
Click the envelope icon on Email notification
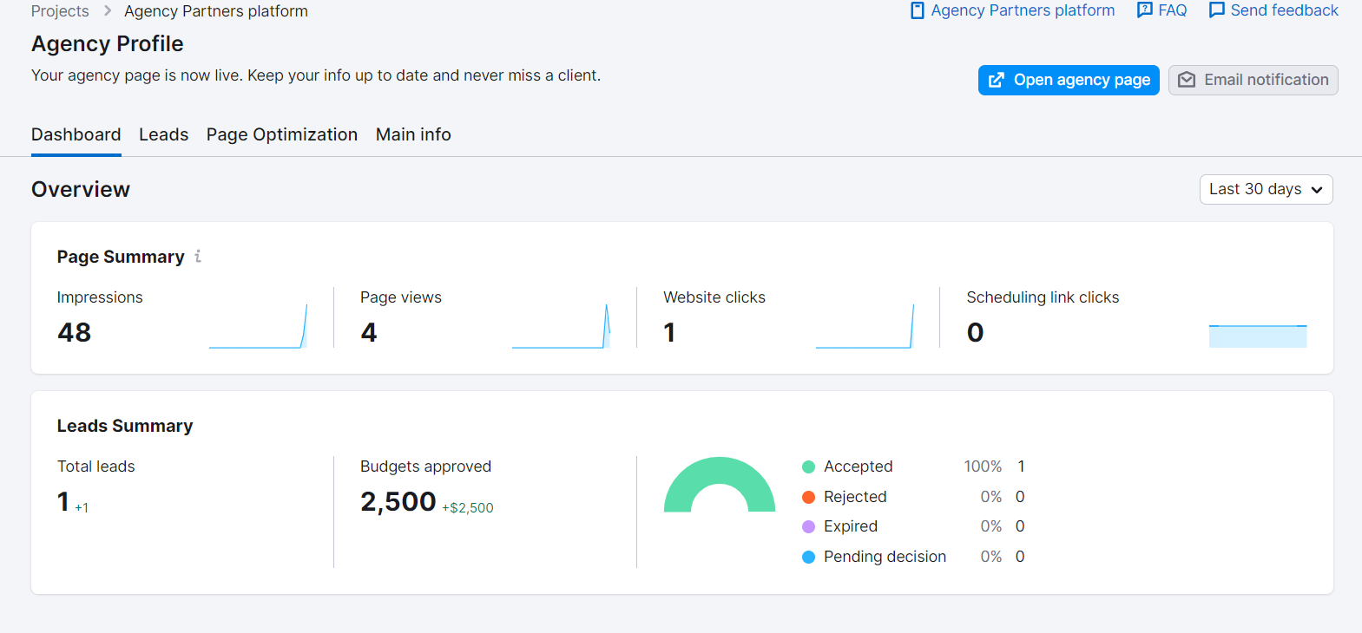[x=1187, y=80]
